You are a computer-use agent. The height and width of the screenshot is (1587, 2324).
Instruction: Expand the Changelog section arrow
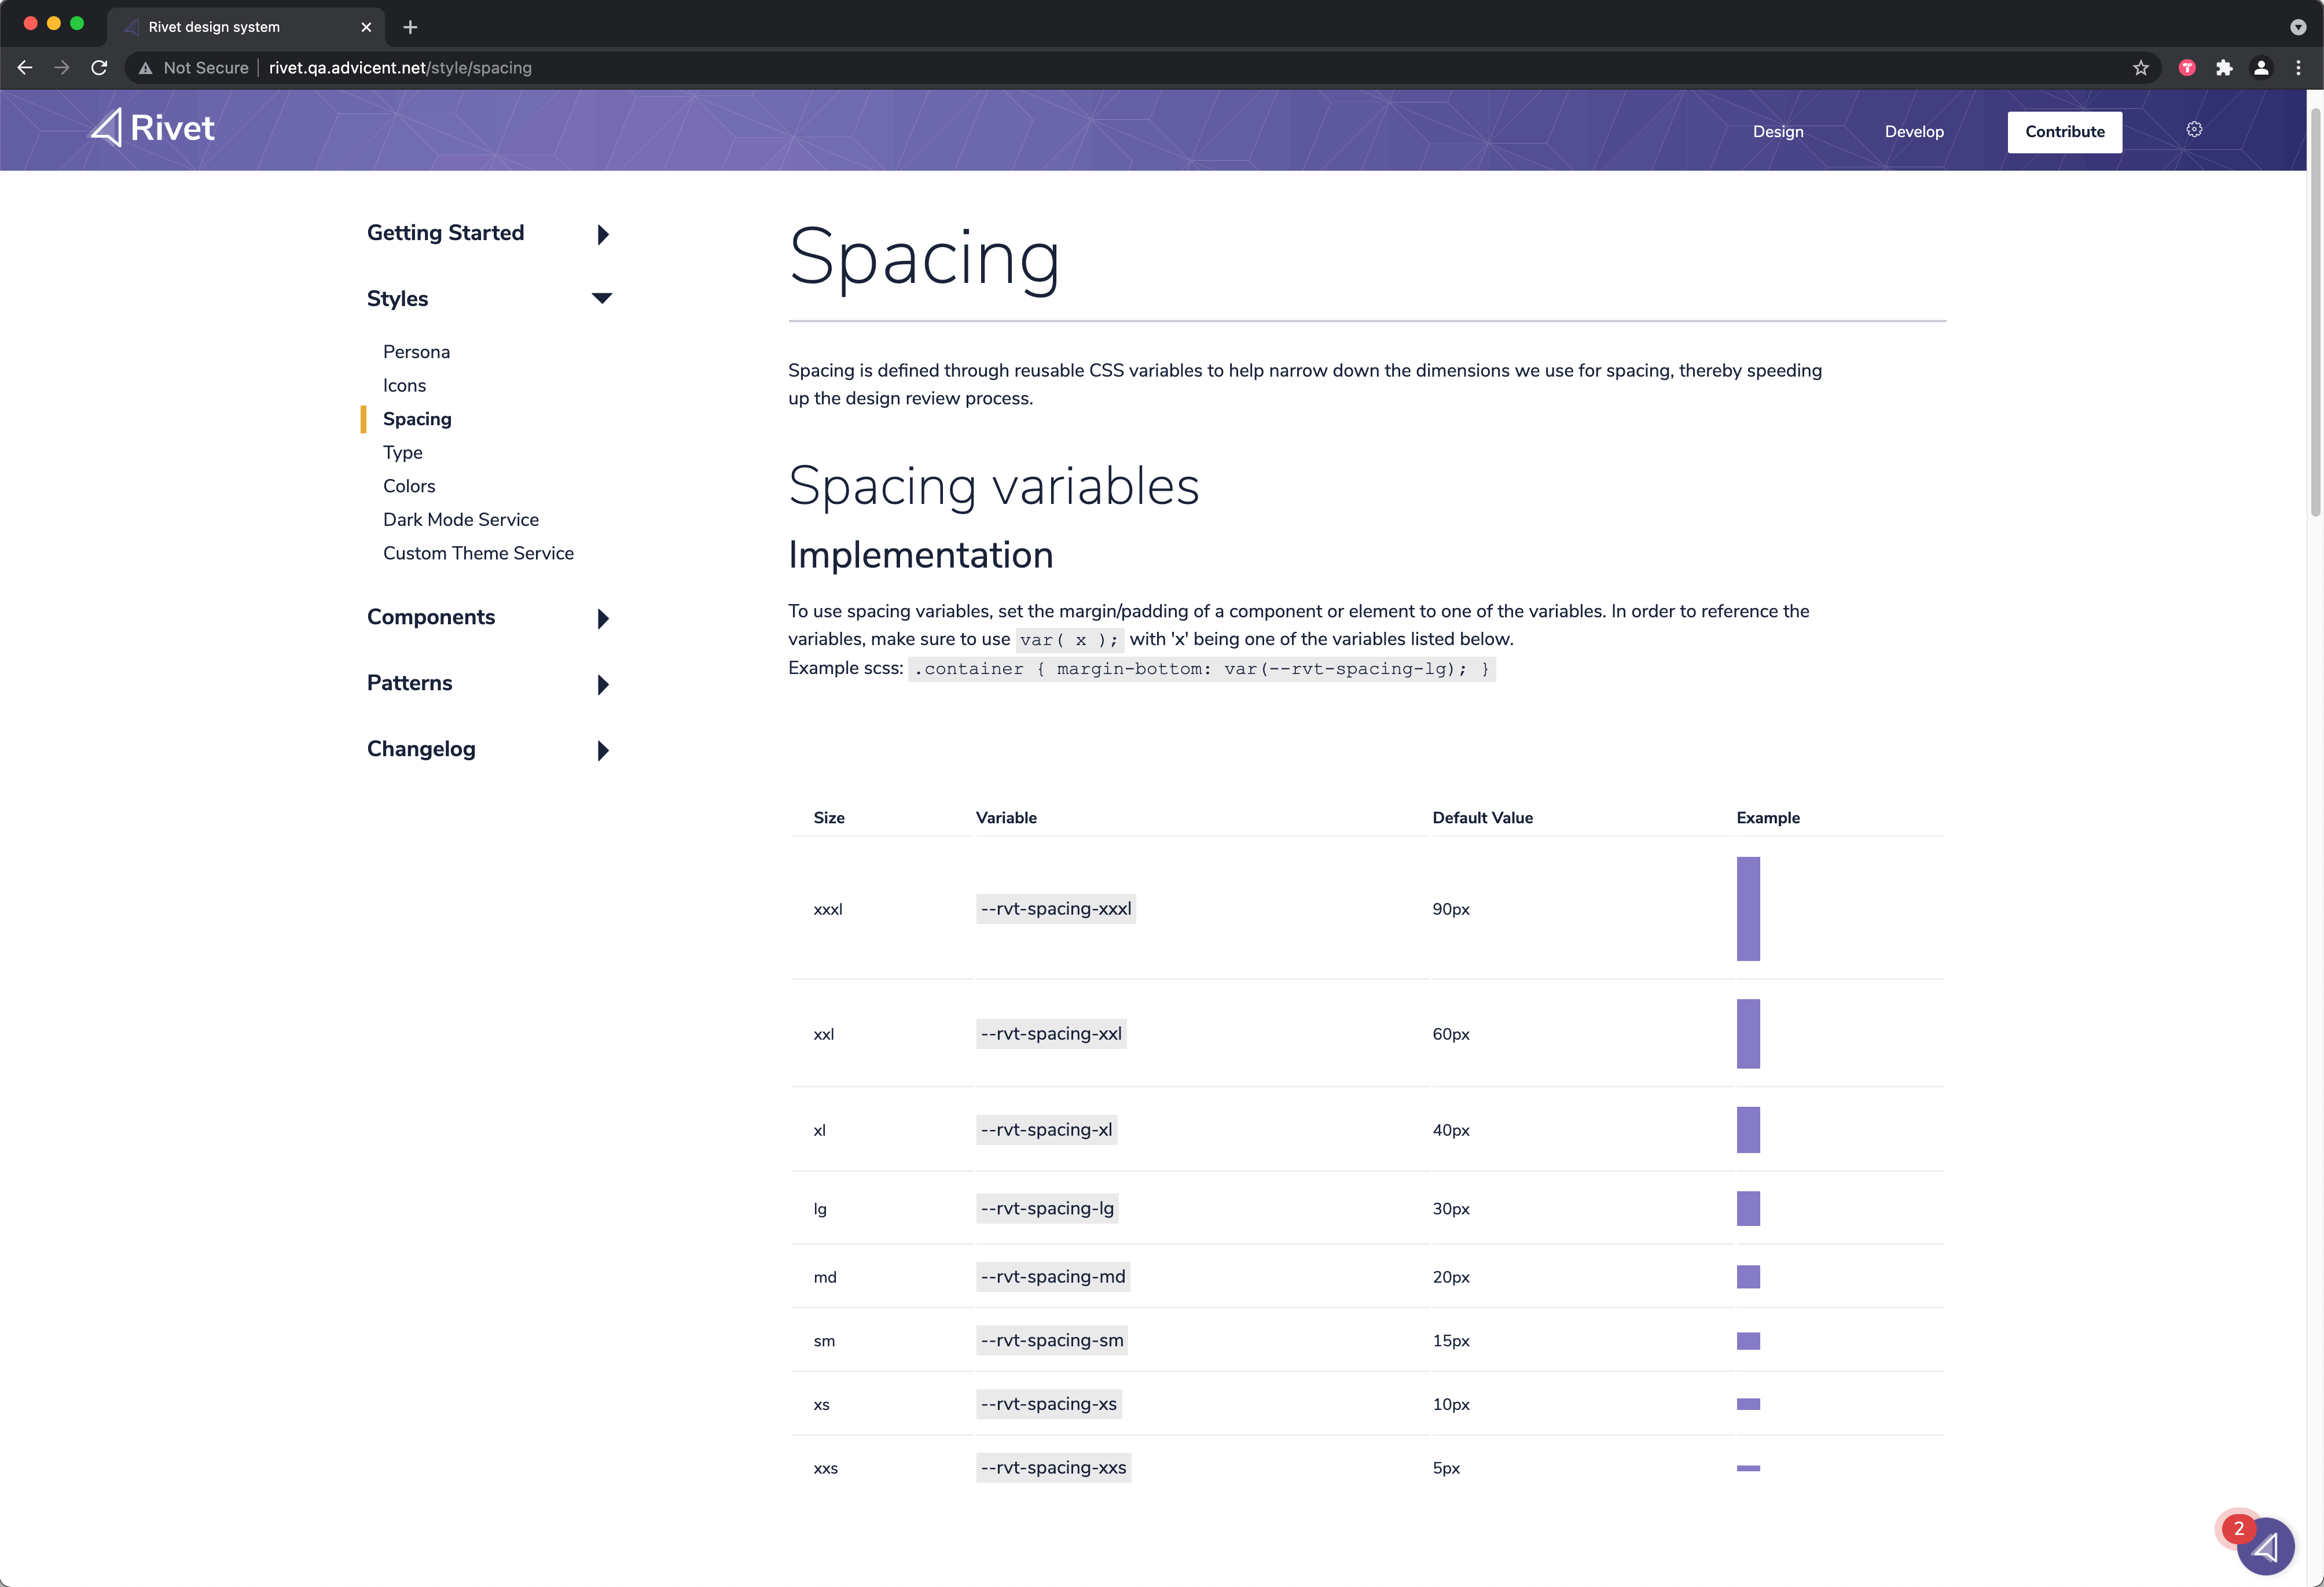[603, 750]
